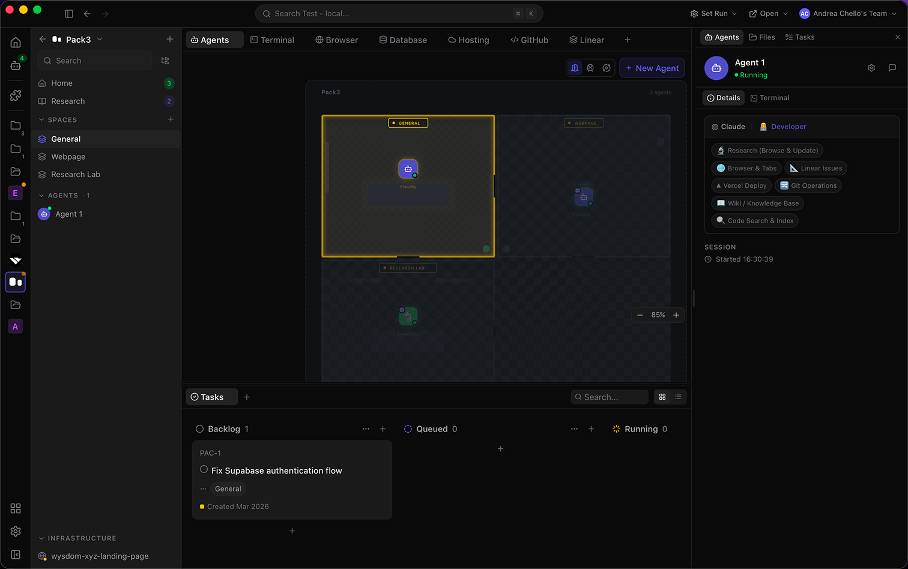The width and height of the screenshot is (908, 569).
Task: Open the agents robot icon below Home
Action: [15, 65]
